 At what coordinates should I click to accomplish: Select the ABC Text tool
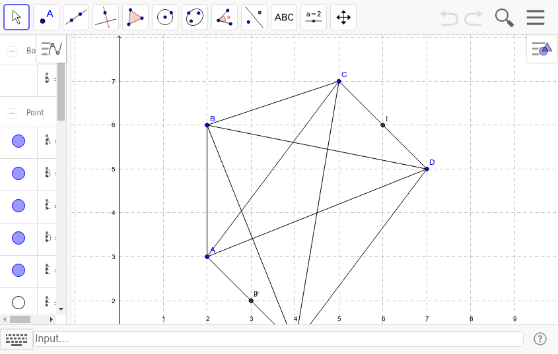(284, 17)
